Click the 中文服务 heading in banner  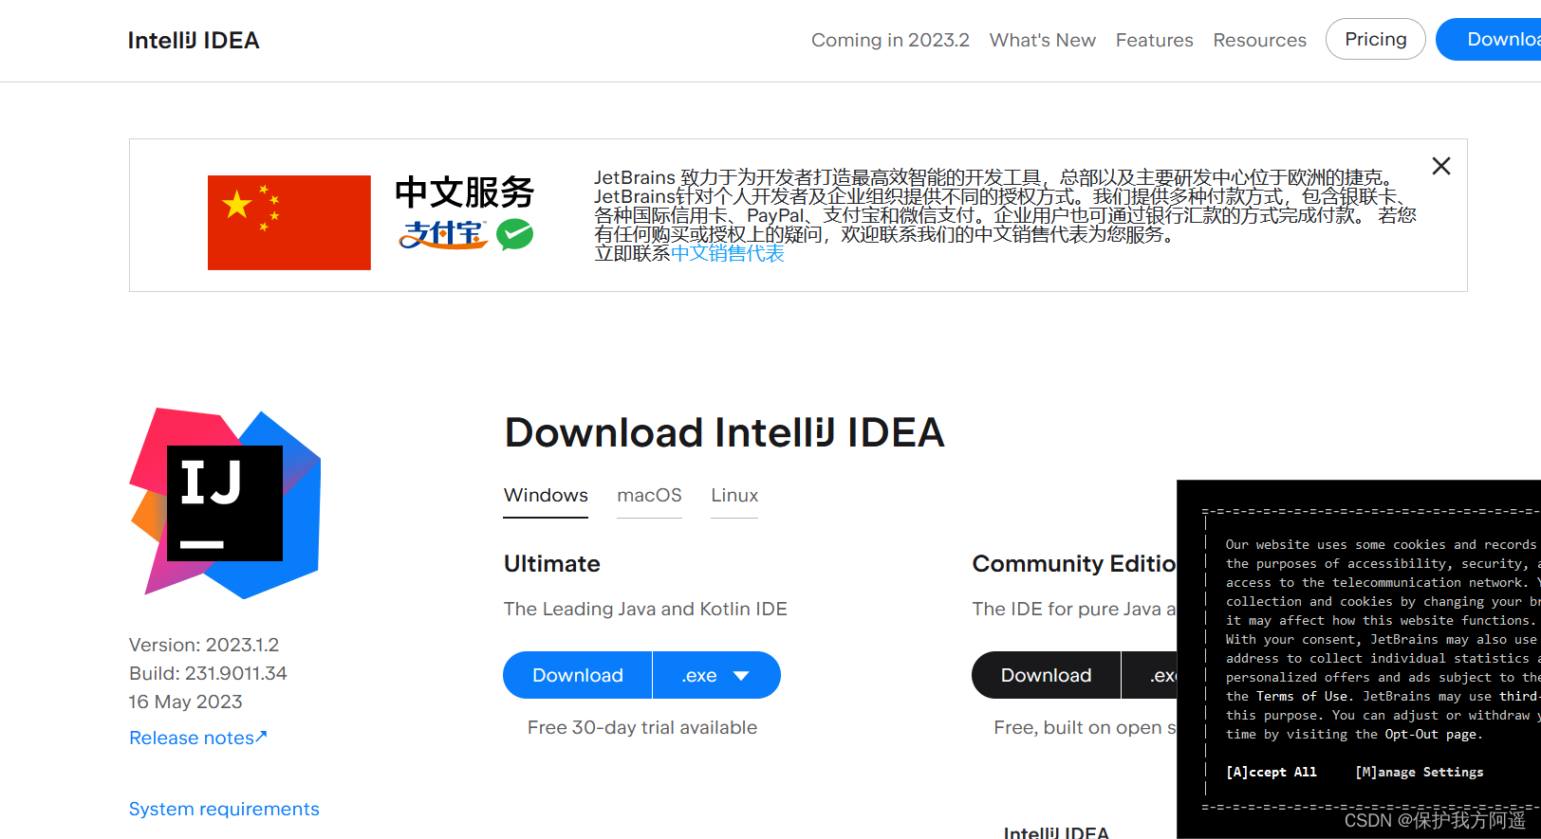tap(465, 192)
